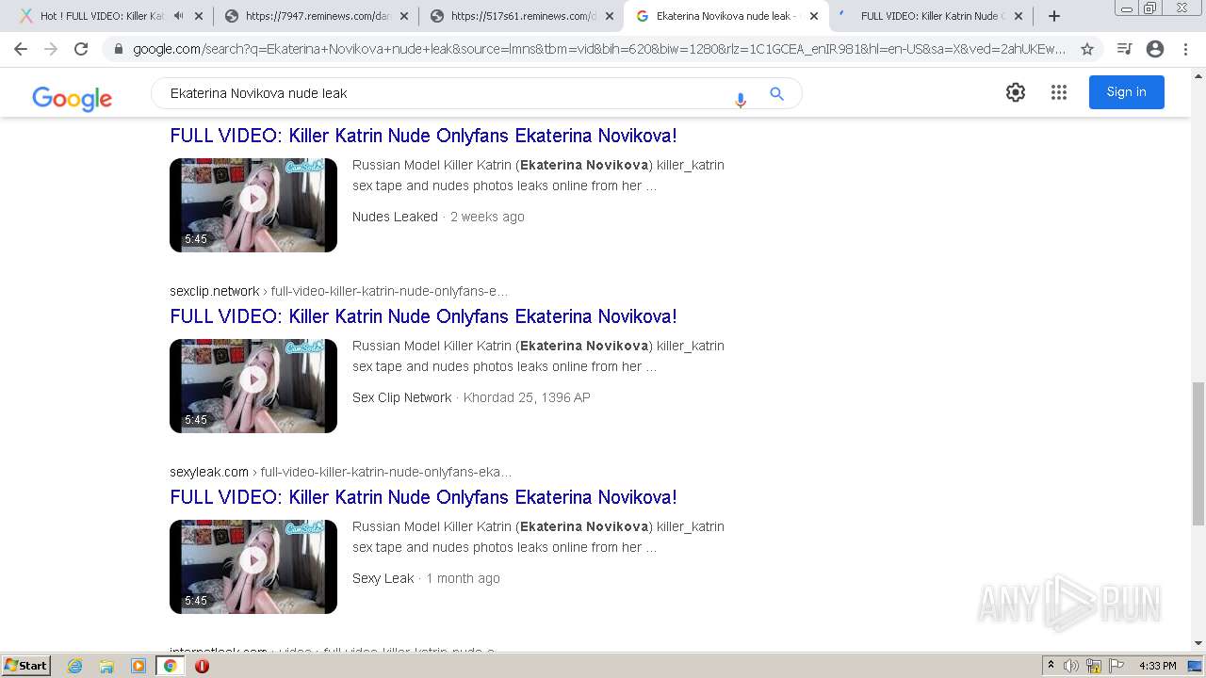Click the sexclip.network breadcrumb URL

pyautogui.click(x=338, y=291)
